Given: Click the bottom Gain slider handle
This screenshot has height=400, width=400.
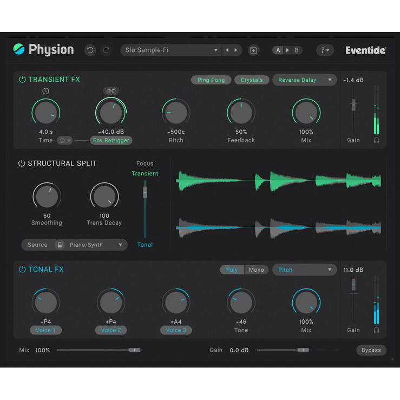Looking at the screenshot, I should (303, 350).
